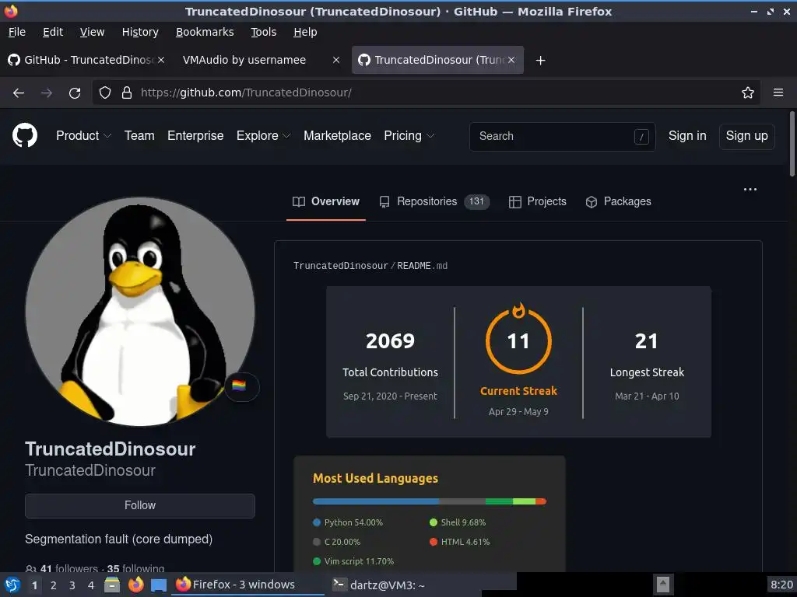Viewport: 797px width, 597px height.
Task: Open the Projects profile tab
Action: pyautogui.click(x=537, y=201)
